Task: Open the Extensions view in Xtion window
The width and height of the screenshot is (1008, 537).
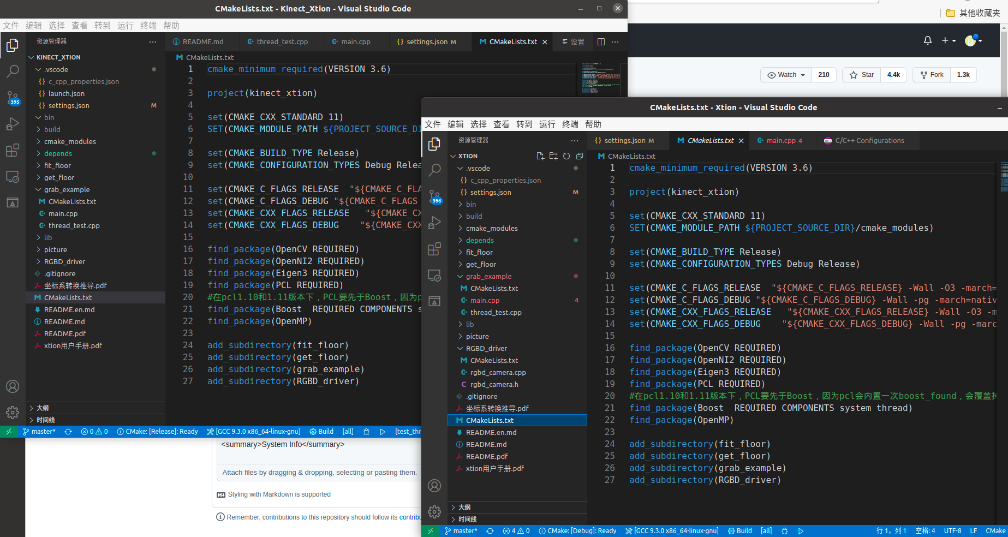Action: pos(434,249)
